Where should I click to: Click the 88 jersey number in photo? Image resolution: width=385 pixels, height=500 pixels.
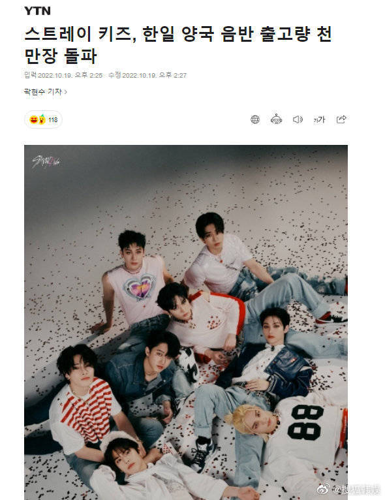[x=305, y=422]
